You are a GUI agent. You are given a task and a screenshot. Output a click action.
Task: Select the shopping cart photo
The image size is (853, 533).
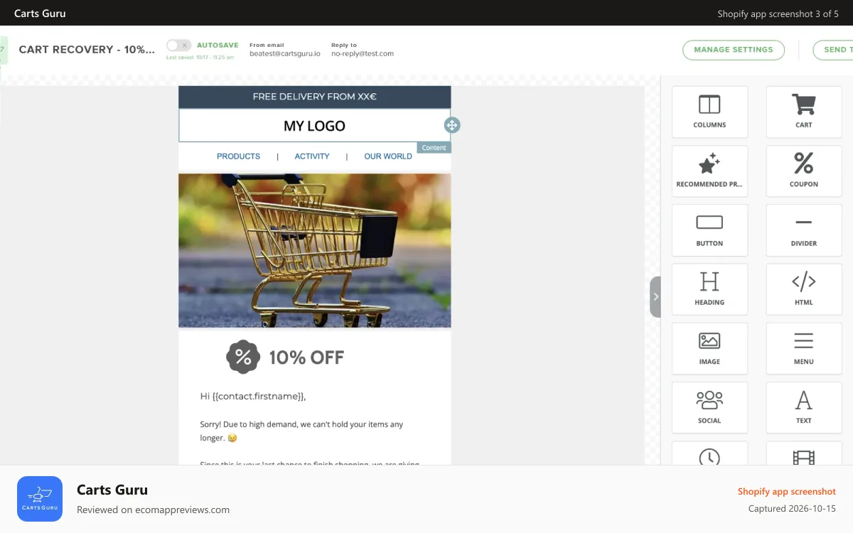[314, 250]
